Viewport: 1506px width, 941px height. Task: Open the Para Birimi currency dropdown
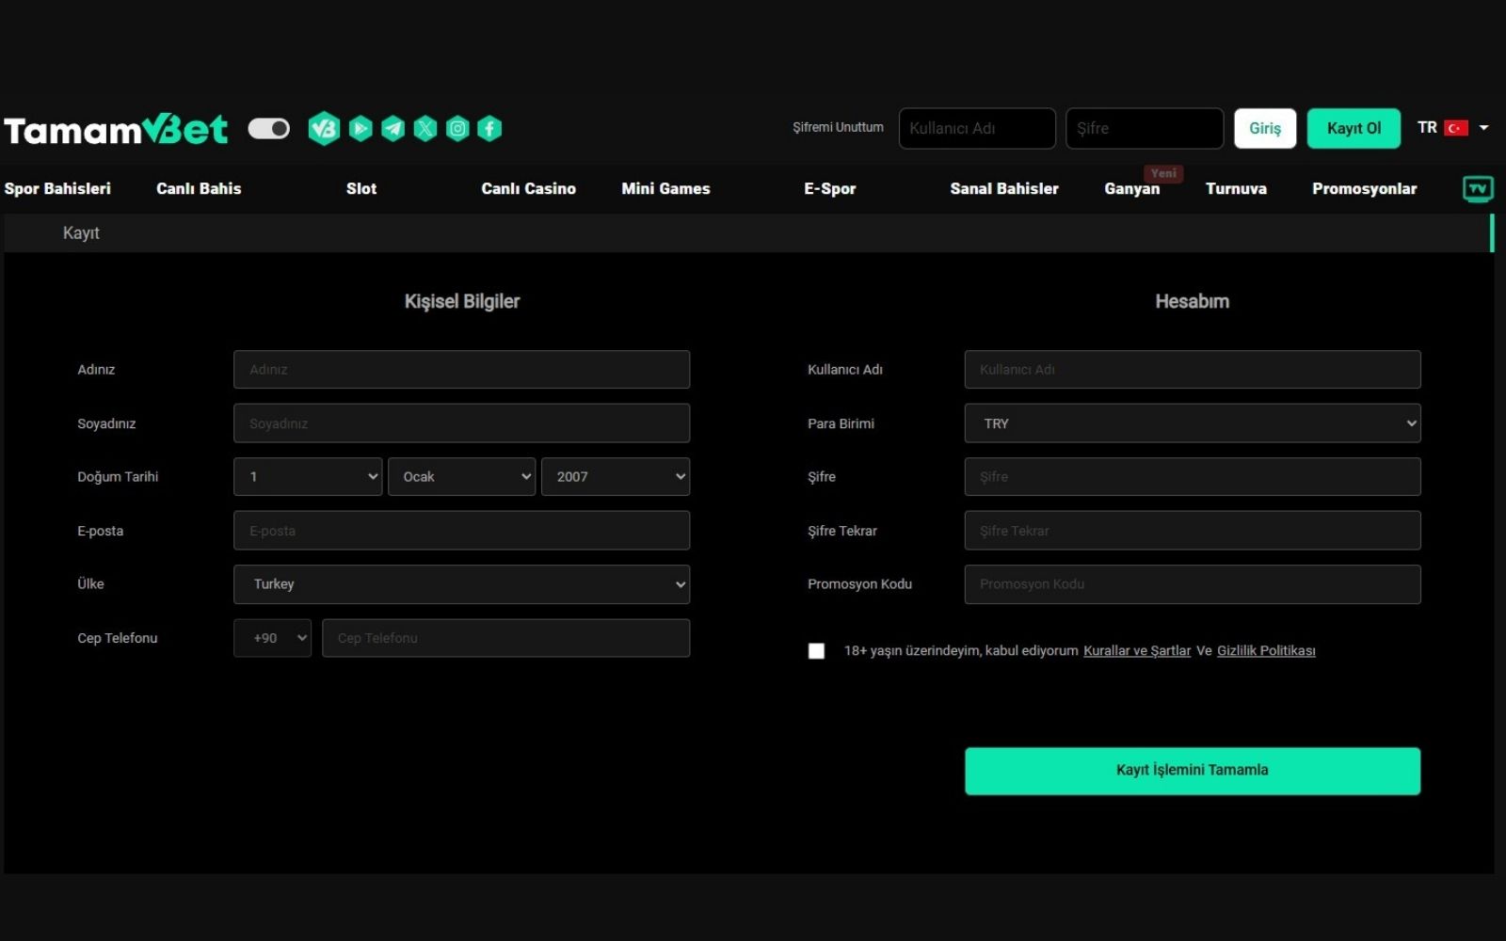pos(1191,423)
